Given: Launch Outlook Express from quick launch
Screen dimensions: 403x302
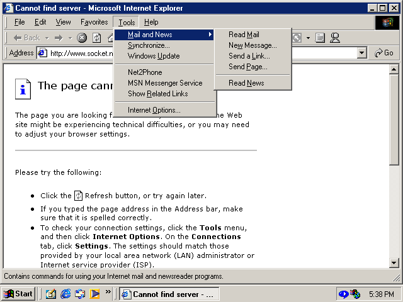Looking at the screenshot, I should [x=80, y=294].
